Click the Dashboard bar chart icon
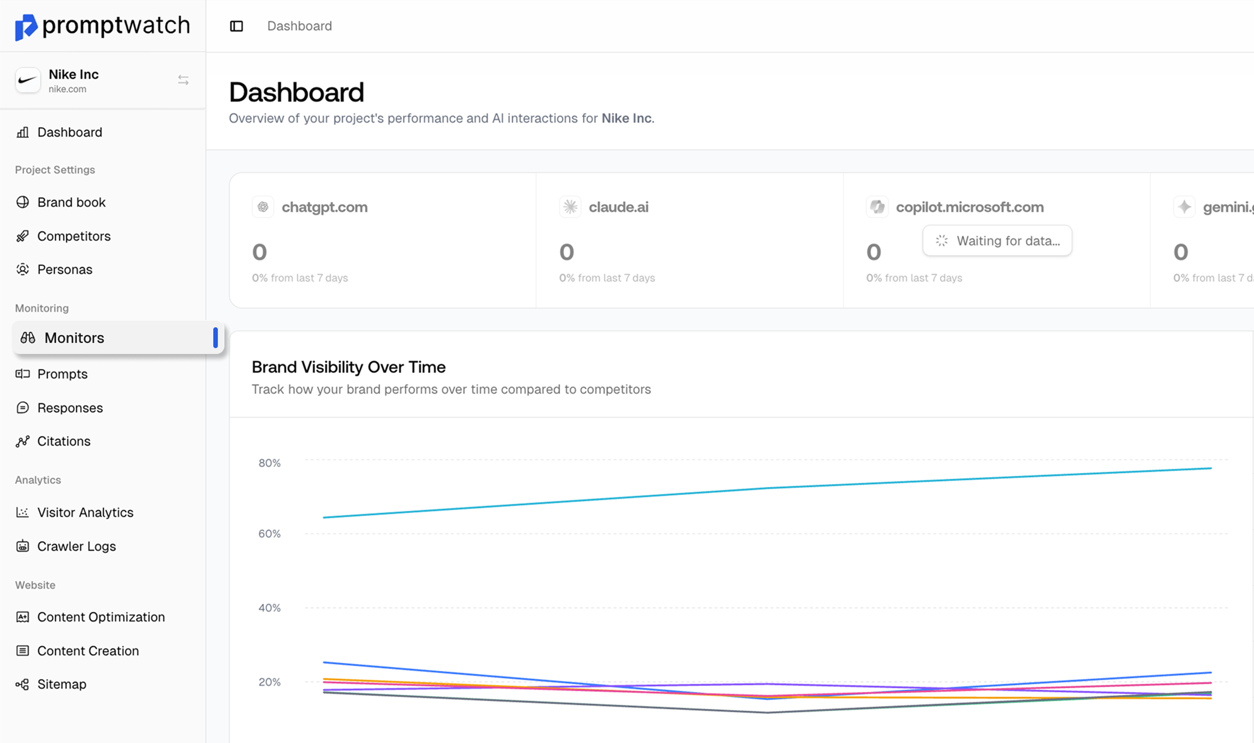1254x743 pixels. [23, 132]
